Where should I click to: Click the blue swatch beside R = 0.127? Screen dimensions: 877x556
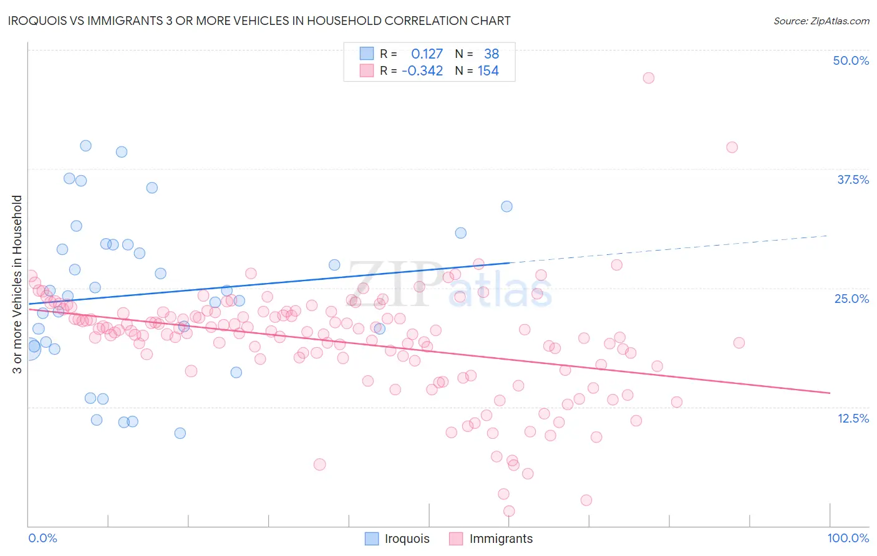(366, 54)
